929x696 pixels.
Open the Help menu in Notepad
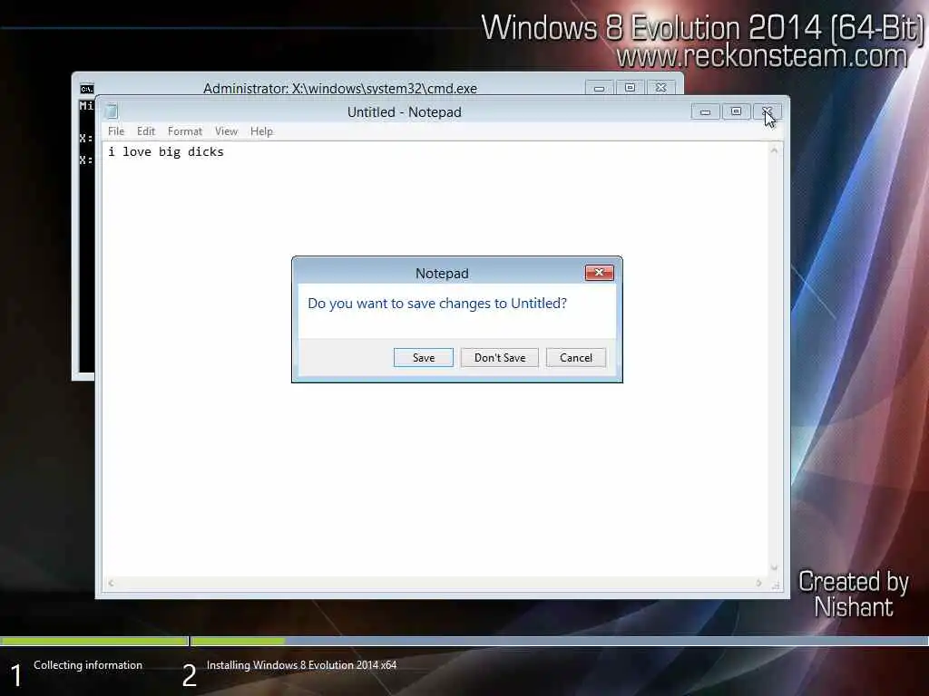(261, 131)
